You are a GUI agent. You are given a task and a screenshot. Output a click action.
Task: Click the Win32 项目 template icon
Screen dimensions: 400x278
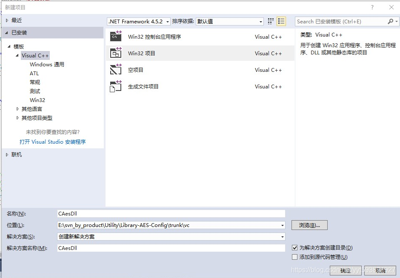pos(116,53)
